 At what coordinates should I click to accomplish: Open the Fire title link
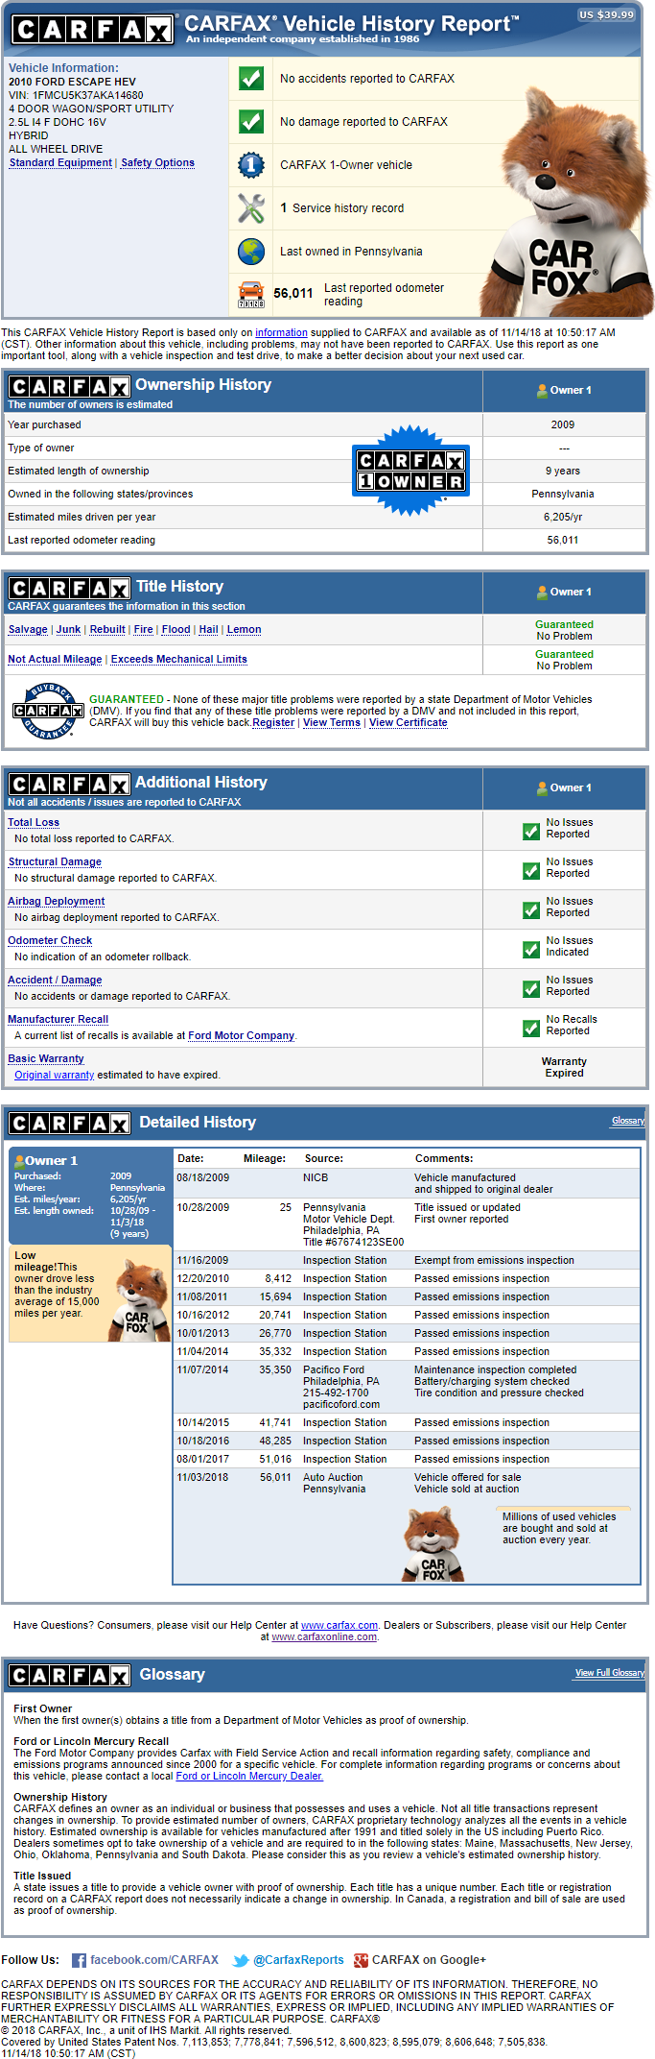point(144,630)
